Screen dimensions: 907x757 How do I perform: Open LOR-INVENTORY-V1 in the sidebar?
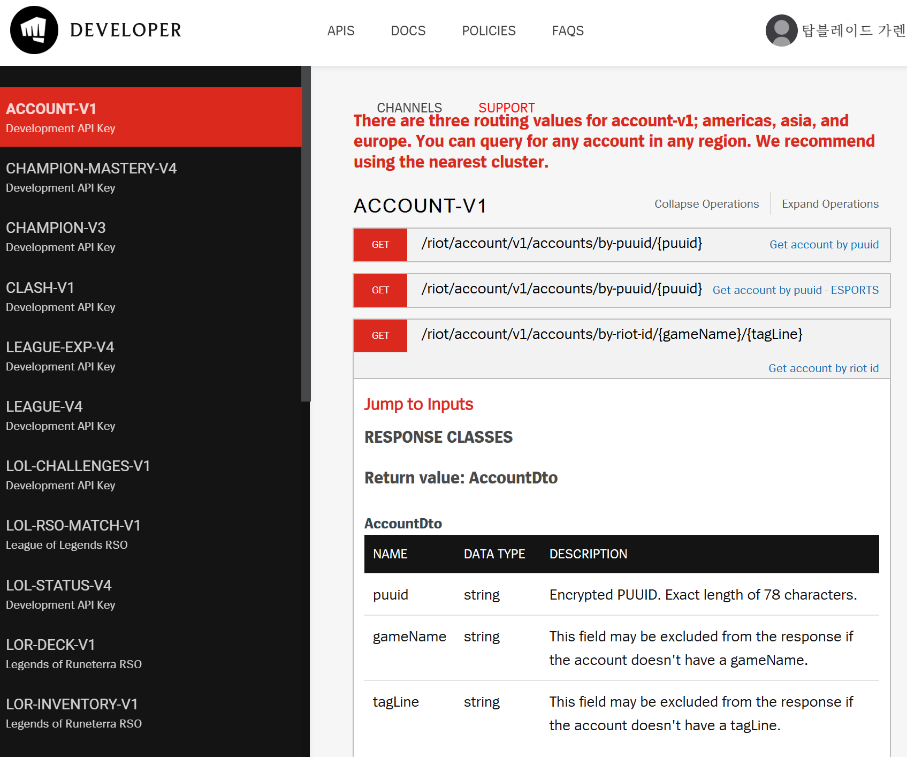tap(151, 713)
